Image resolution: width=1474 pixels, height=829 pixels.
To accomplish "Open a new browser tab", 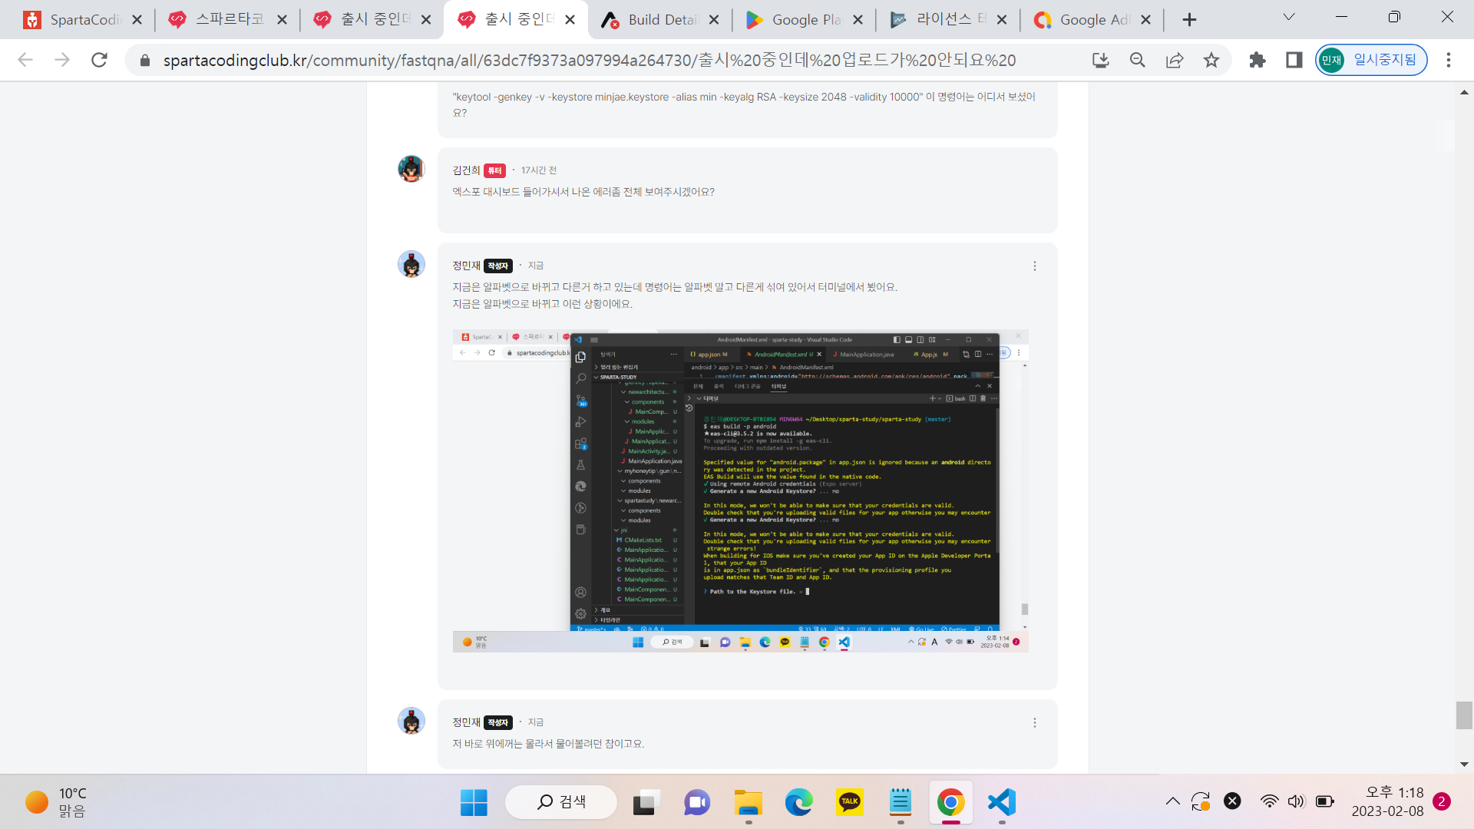I will (x=1189, y=20).
